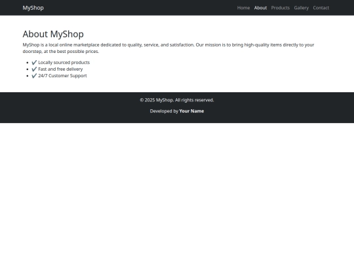The width and height of the screenshot is (354, 265).
Task: Click 'Your Name' in the footer
Action: tap(191, 111)
